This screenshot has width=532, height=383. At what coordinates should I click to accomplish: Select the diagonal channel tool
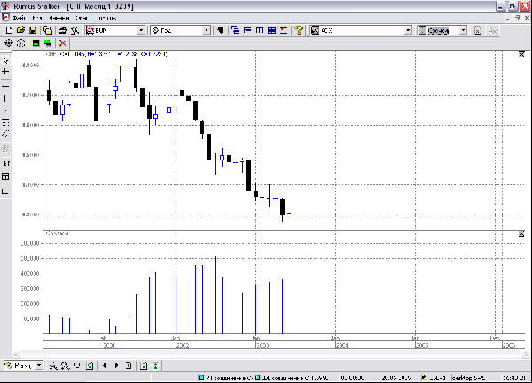point(5,135)
